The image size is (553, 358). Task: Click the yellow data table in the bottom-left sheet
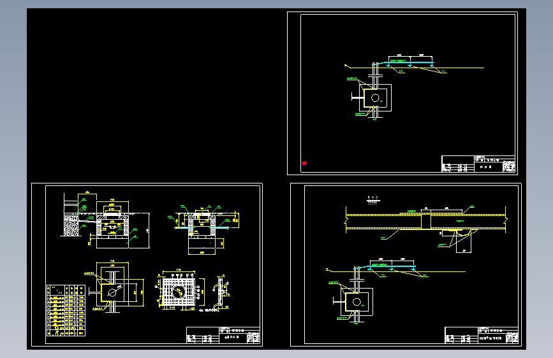point(66,310)
